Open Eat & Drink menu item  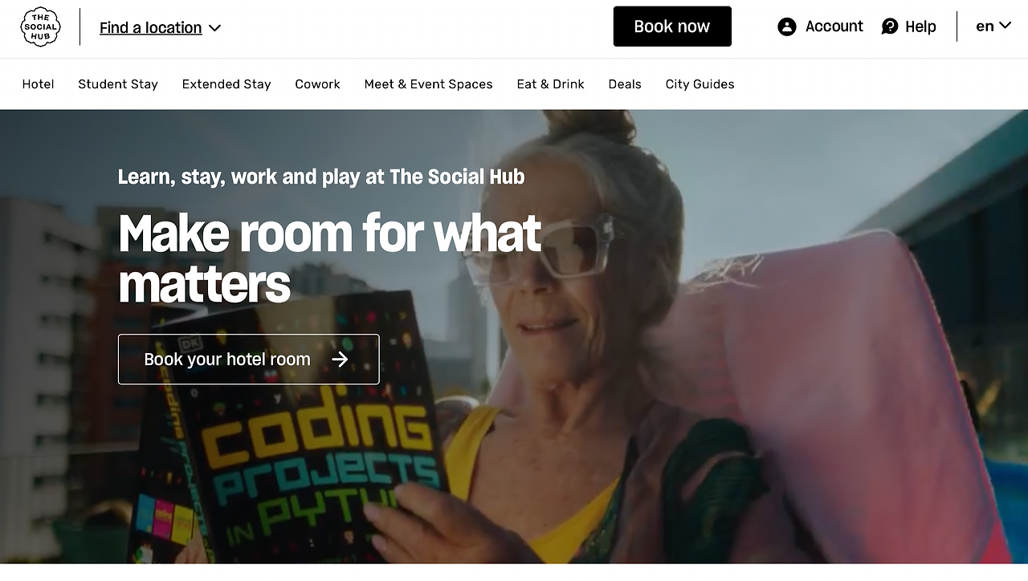pyautogui.click(x=551, y=84)
